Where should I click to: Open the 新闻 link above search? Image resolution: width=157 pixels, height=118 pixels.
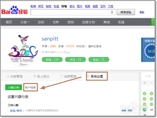(33, 6)
